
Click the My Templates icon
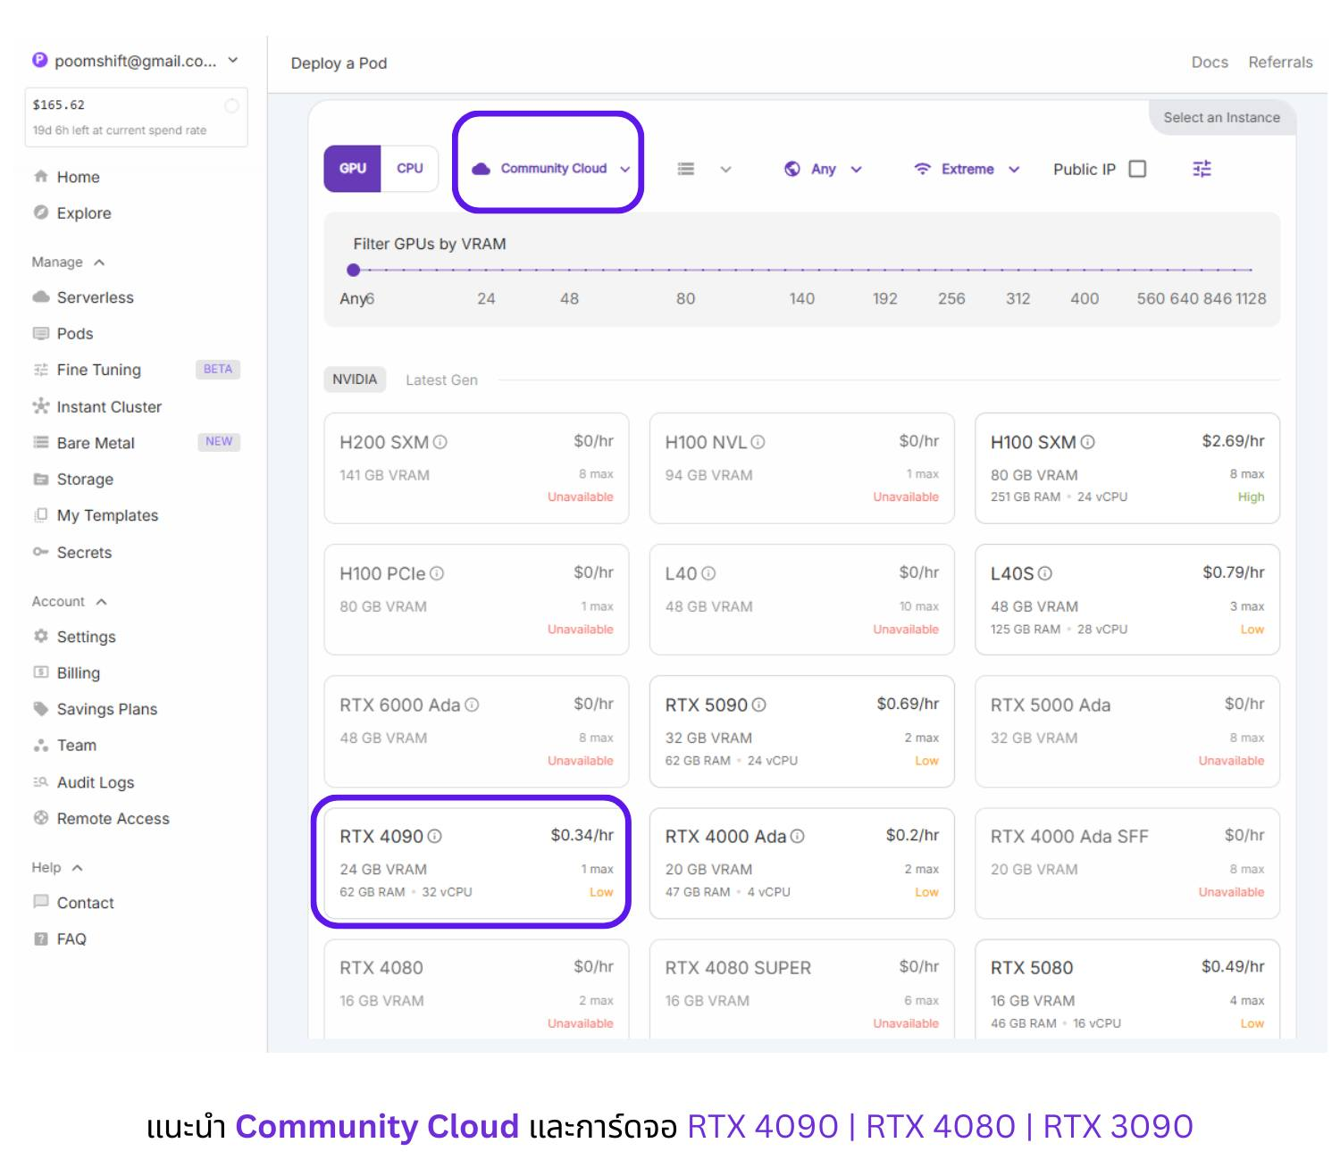pos(40,515)
